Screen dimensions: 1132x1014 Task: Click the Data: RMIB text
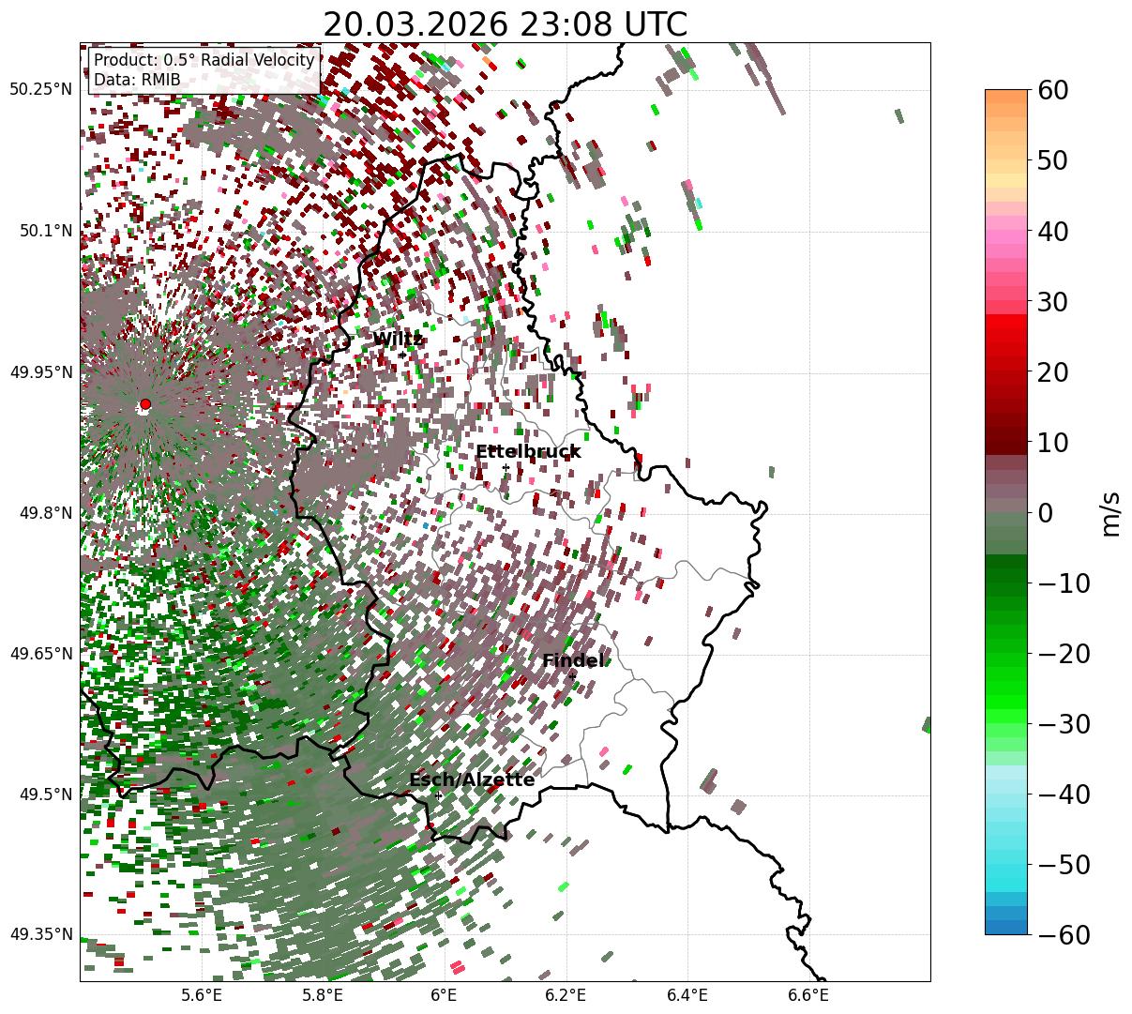click(x=137, y=80)
